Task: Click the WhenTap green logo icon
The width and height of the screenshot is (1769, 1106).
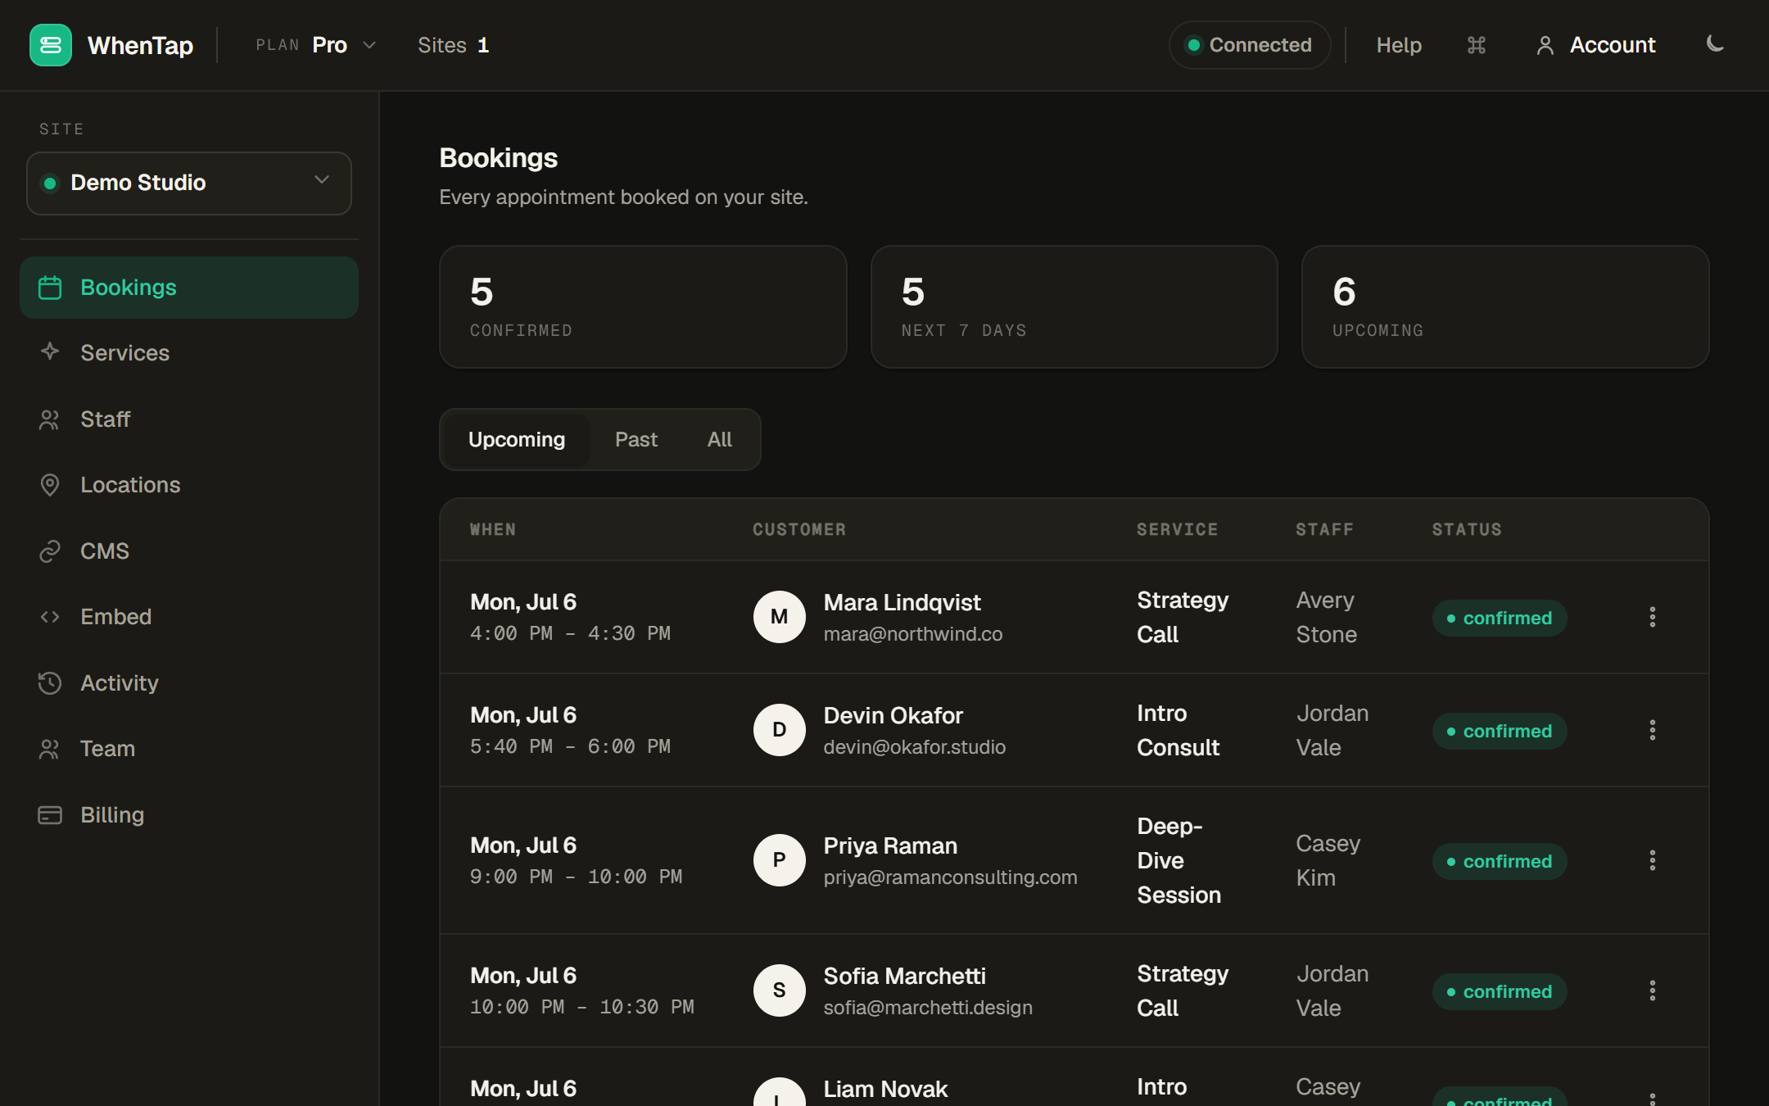Action: [x=51, y=45]
